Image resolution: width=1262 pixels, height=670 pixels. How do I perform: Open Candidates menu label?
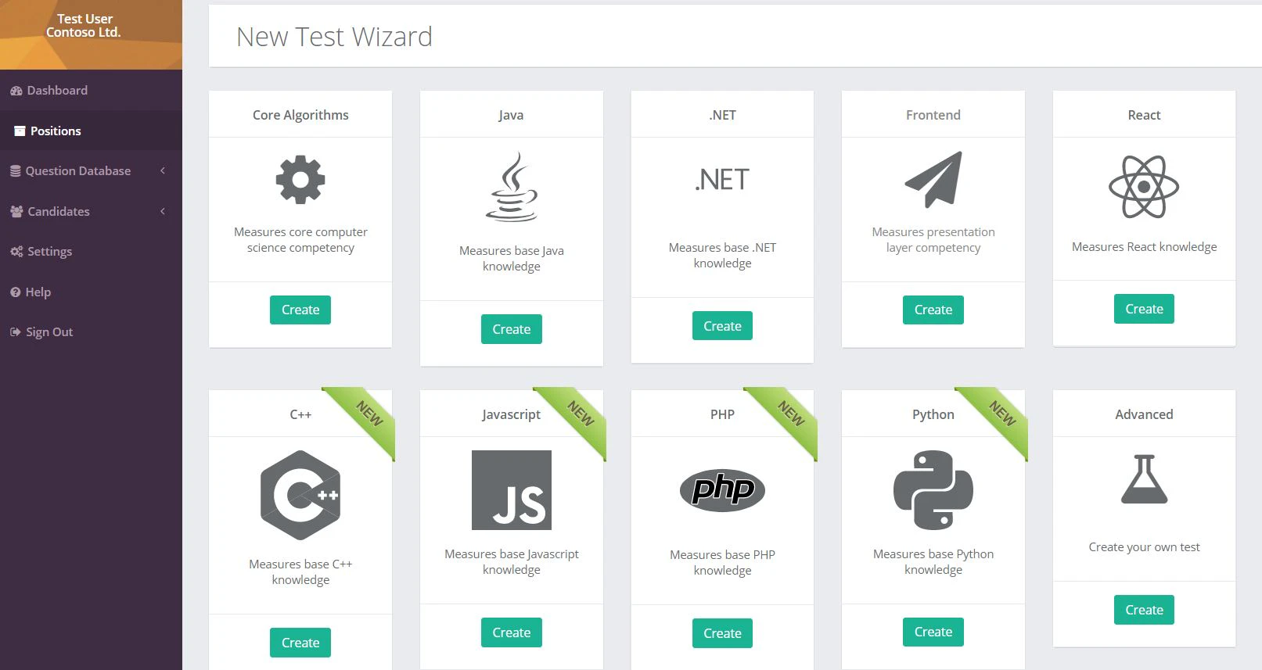[x=59, y=212]
